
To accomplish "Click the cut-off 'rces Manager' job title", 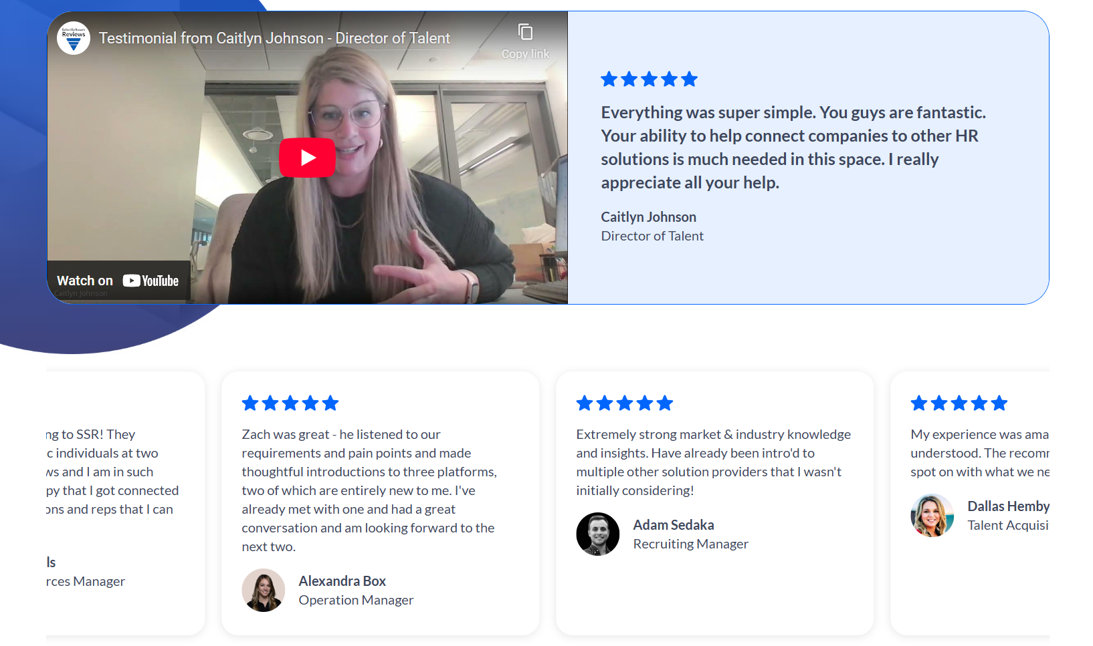I will (86, 581).
